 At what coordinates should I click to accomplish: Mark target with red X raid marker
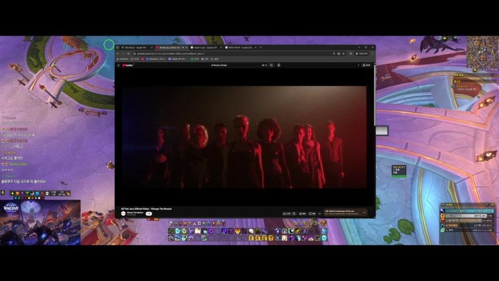[42, 193]
